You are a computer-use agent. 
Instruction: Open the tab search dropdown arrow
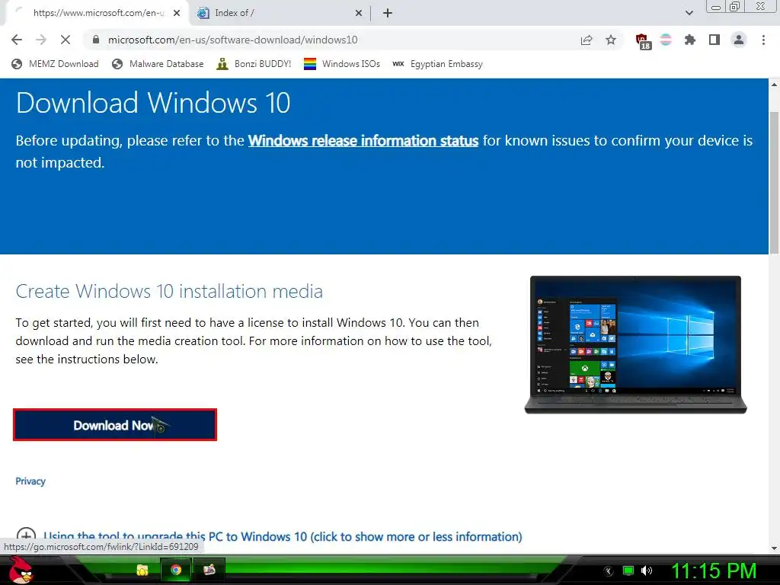[x=689, y=13]
